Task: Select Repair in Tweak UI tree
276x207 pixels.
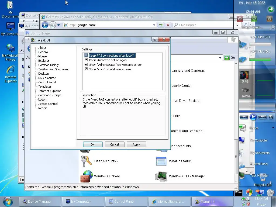Action: [42, 108]
